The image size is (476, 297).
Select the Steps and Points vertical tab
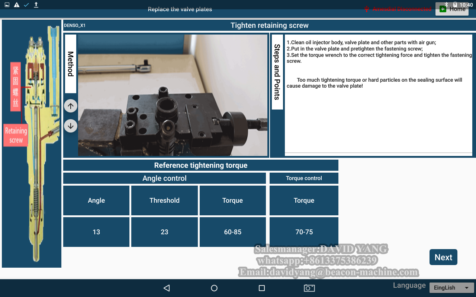(277, 72)
